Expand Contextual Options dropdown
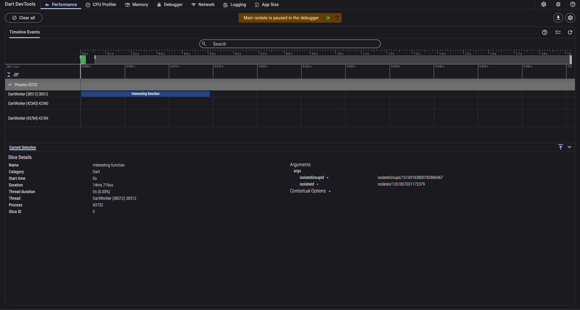Viewport: 580px width, 310px height. click(x=330, y=191)
